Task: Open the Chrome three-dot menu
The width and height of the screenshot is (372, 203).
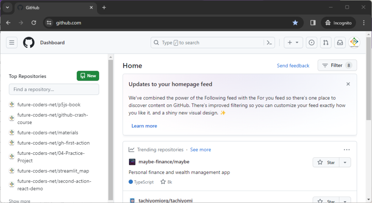Action: [364, 23]
